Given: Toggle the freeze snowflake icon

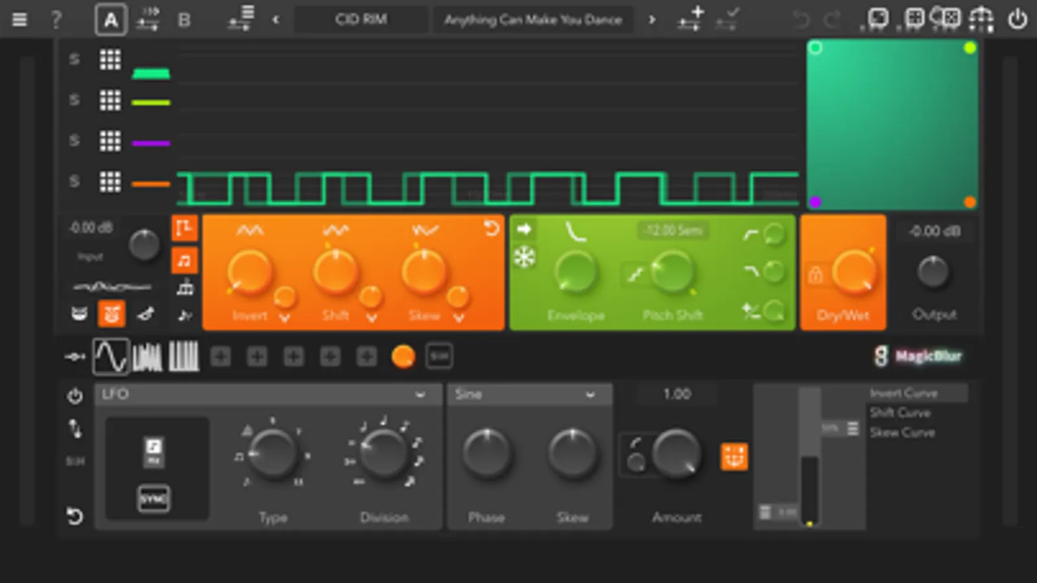Looking at the screenshot, I should 524,257.
